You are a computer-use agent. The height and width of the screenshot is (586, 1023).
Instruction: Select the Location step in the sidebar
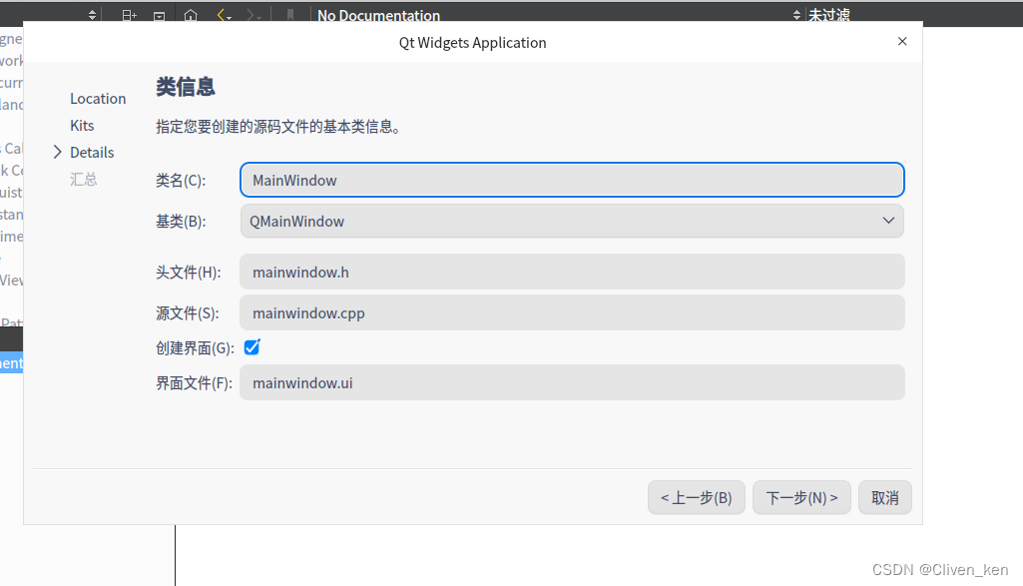[x=98, y=99]
